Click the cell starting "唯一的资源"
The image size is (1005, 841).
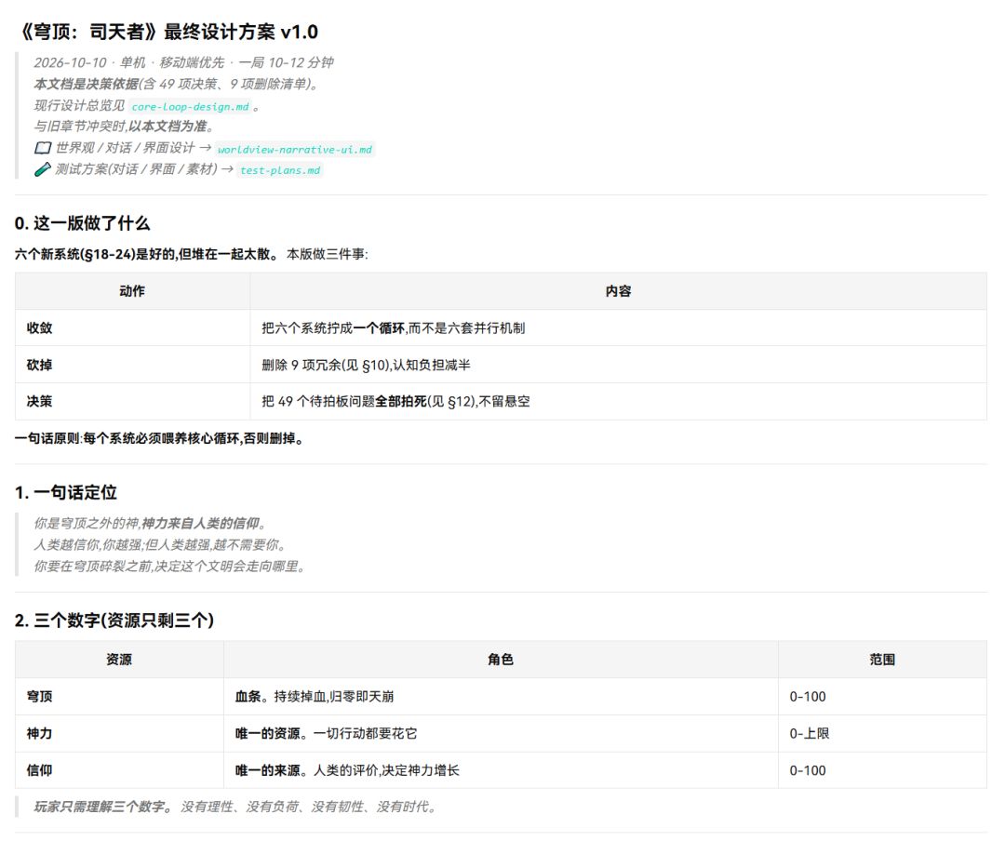[501, 733]
